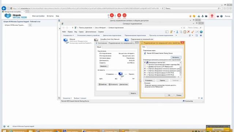Open the Сервис menu in Network Connections
234x132 pixels.
[x=81, y=32]
